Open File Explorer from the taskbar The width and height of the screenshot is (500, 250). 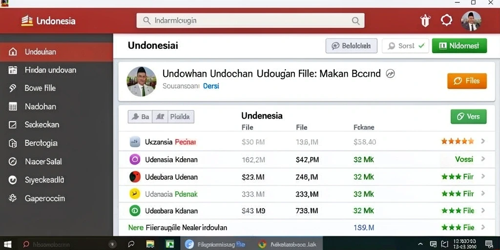click(x=150, y=244)
